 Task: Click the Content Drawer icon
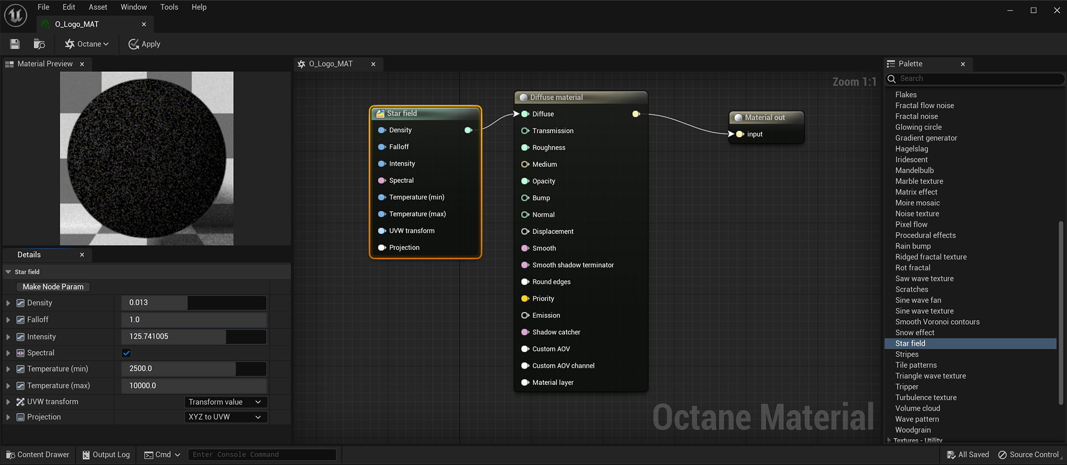coord(11,455)
